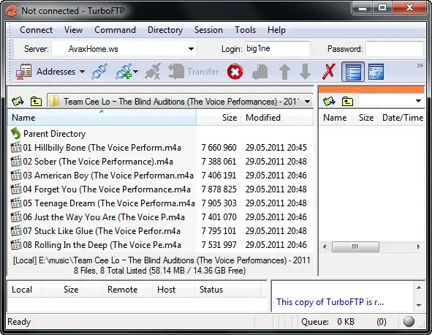Click remote pane Name column header

coord(335,118)
